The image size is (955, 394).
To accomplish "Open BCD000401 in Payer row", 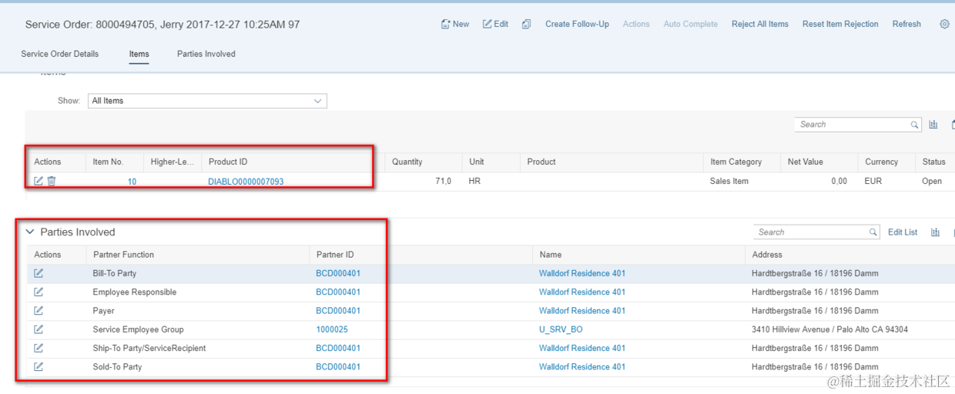I will tap(338, 311).
